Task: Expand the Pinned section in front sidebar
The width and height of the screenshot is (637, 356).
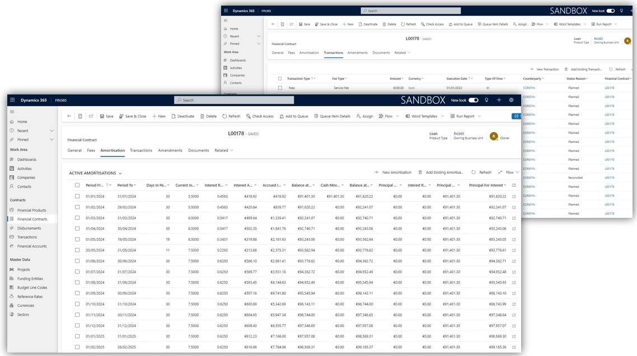Action: [x=51, y=140]
